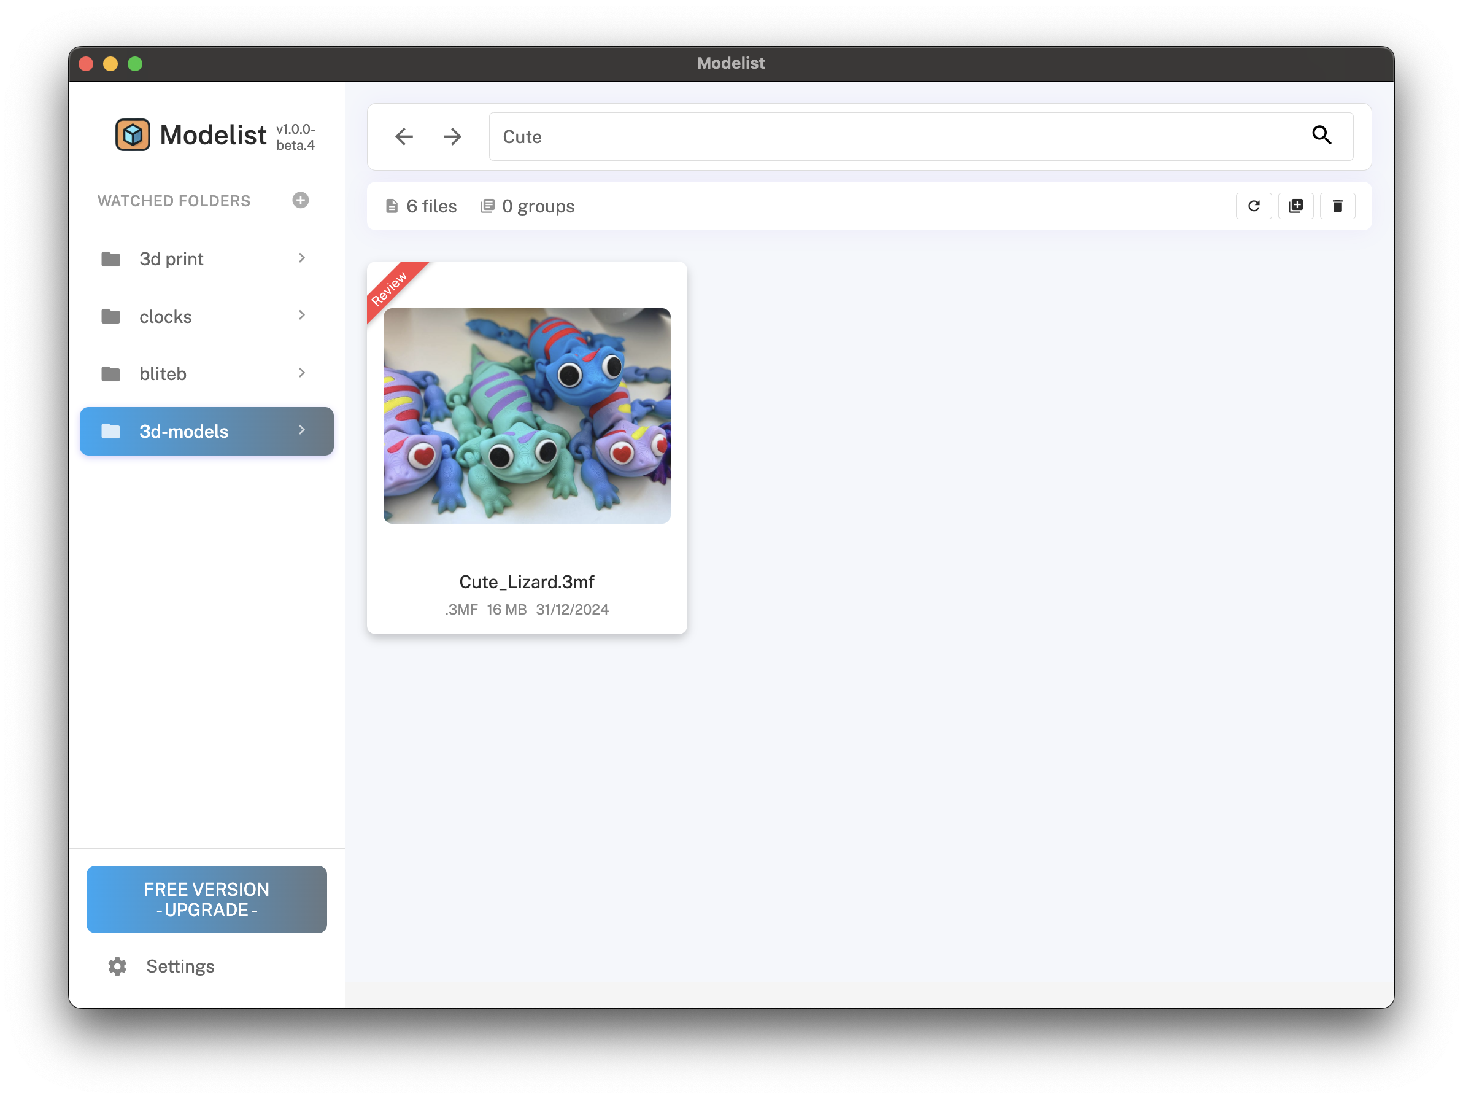
Task: Expand the clocks folder
Action: click(x=301, y=316)
